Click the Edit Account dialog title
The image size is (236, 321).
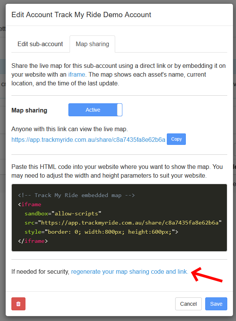click(81, 15)
